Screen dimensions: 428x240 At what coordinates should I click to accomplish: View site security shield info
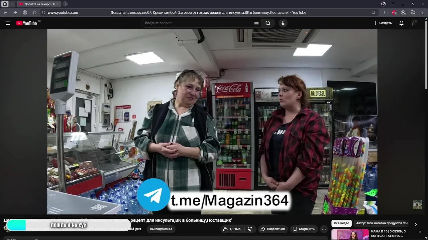click(x=43, y=12)
